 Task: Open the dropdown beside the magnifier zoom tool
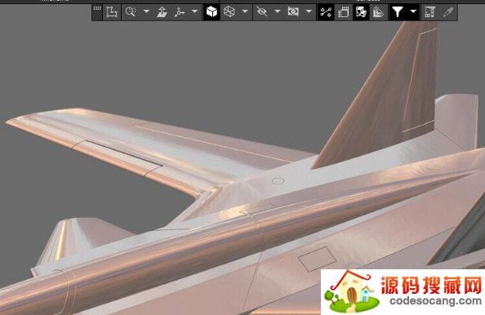146,11
